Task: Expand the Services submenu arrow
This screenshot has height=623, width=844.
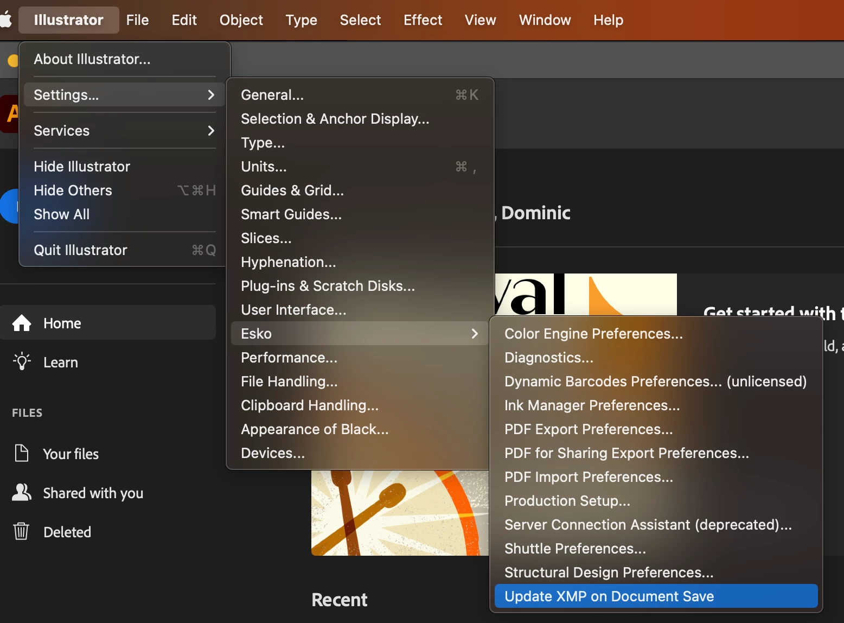Action: click(x=211, y=131)
